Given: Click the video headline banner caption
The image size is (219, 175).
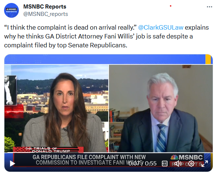Looking at the screenshot, I should point(89,160).
